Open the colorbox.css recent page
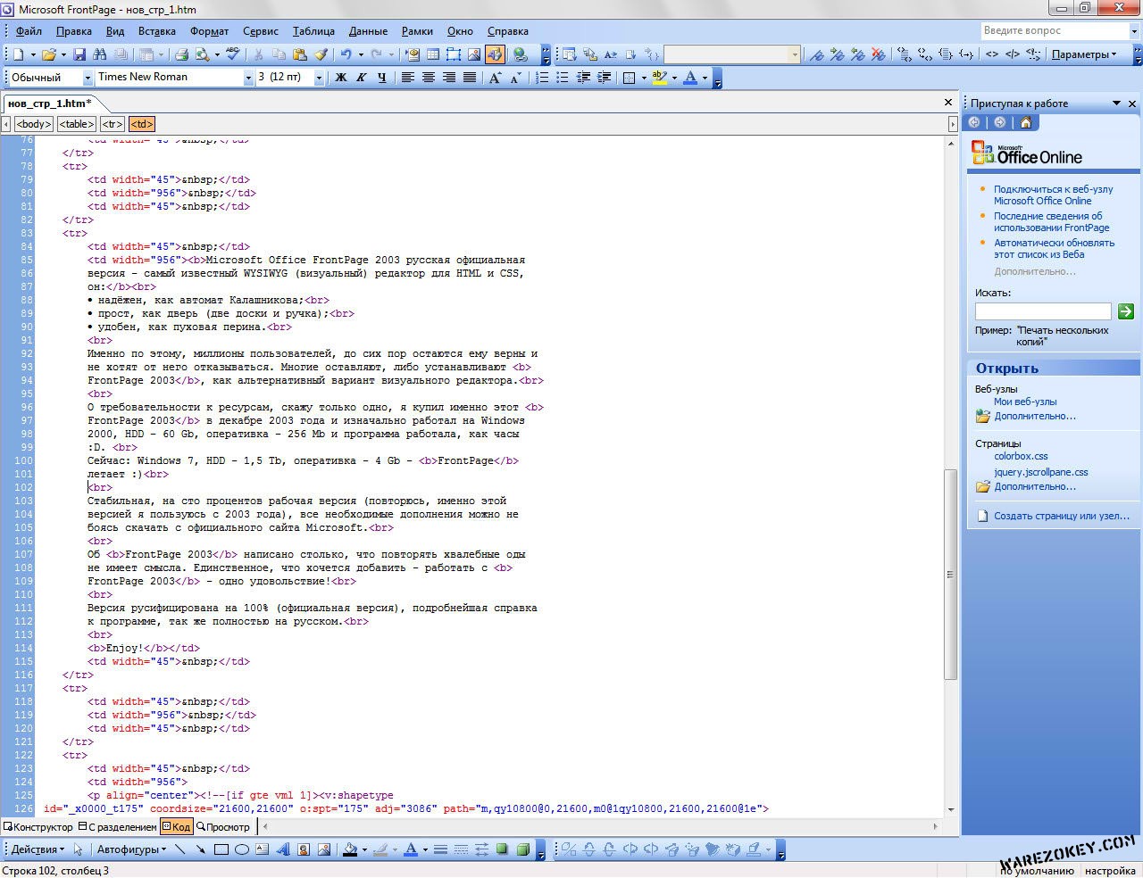Image resolution: width=1143 pixels, height=878 pixels. pyautogui.click(x=1021, y=456)
